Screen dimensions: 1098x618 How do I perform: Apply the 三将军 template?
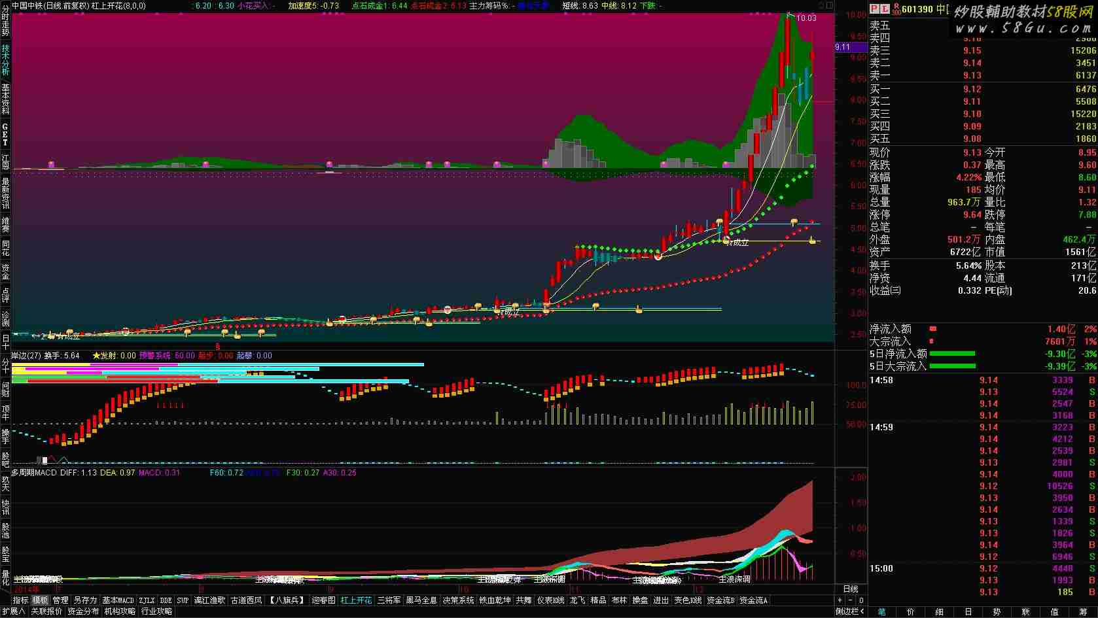point(389,600)
